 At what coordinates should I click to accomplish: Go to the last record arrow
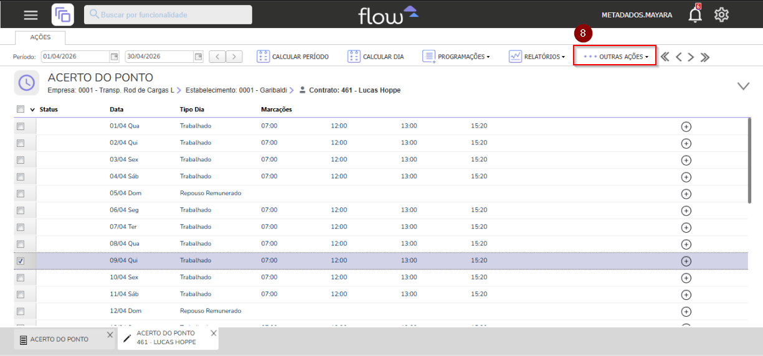point(705,57)
